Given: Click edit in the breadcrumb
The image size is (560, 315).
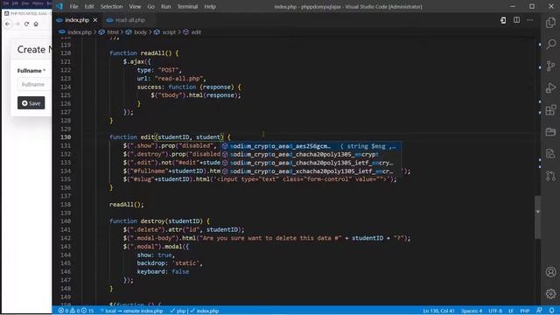Looking at the screenshot, I should click(x=196, y=32).
